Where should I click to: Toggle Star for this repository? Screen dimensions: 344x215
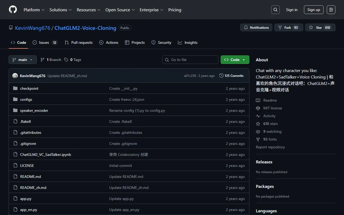pos(320,28)
